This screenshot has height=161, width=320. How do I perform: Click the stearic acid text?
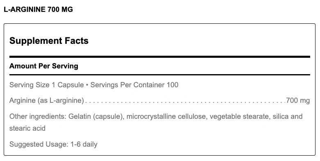(x=27, y=128)
